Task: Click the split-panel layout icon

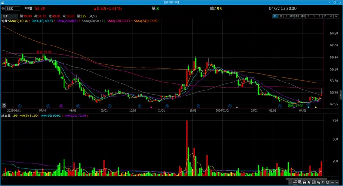Action: coord(314,182)
